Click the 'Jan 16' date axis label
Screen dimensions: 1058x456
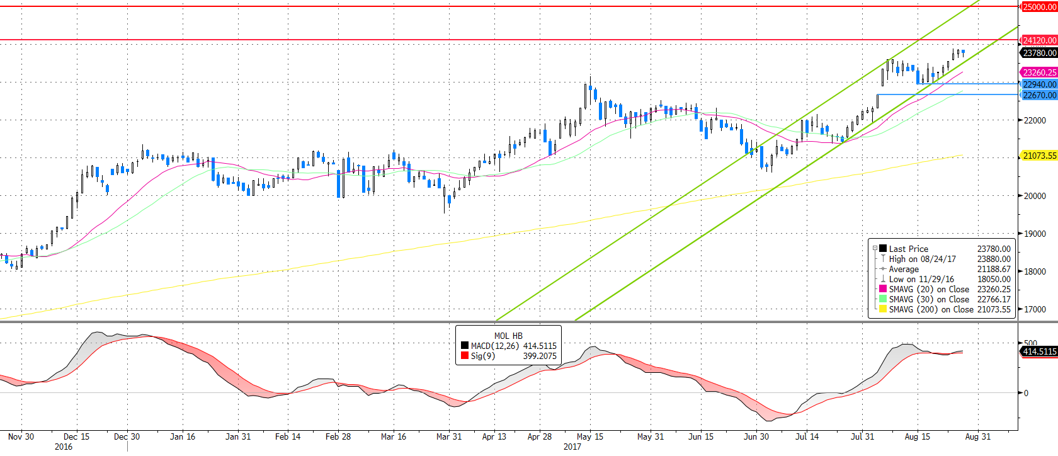[x=183, y=436]
